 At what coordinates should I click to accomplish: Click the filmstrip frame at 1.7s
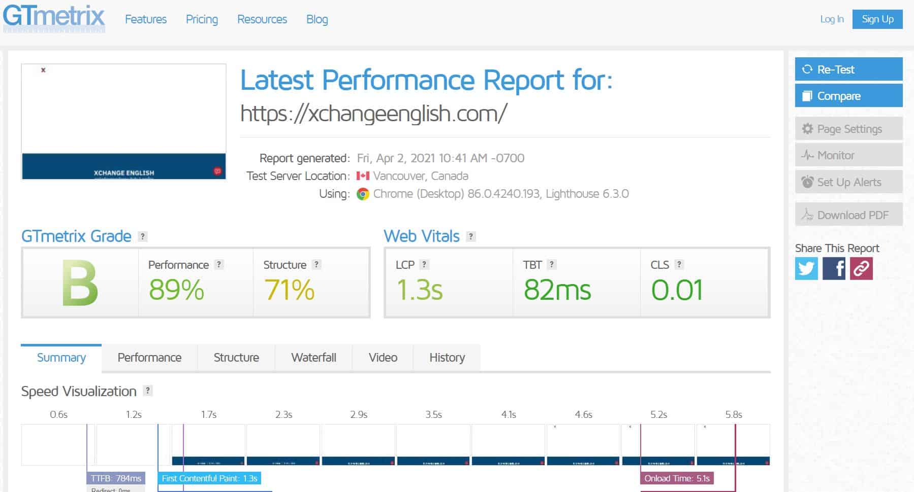click(208, 445)
